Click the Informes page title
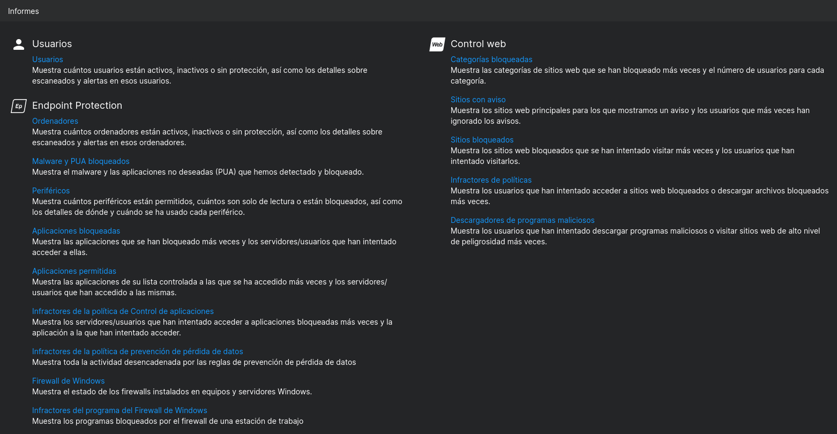Viewport: 837px width, 434px height. click(24, 11)
